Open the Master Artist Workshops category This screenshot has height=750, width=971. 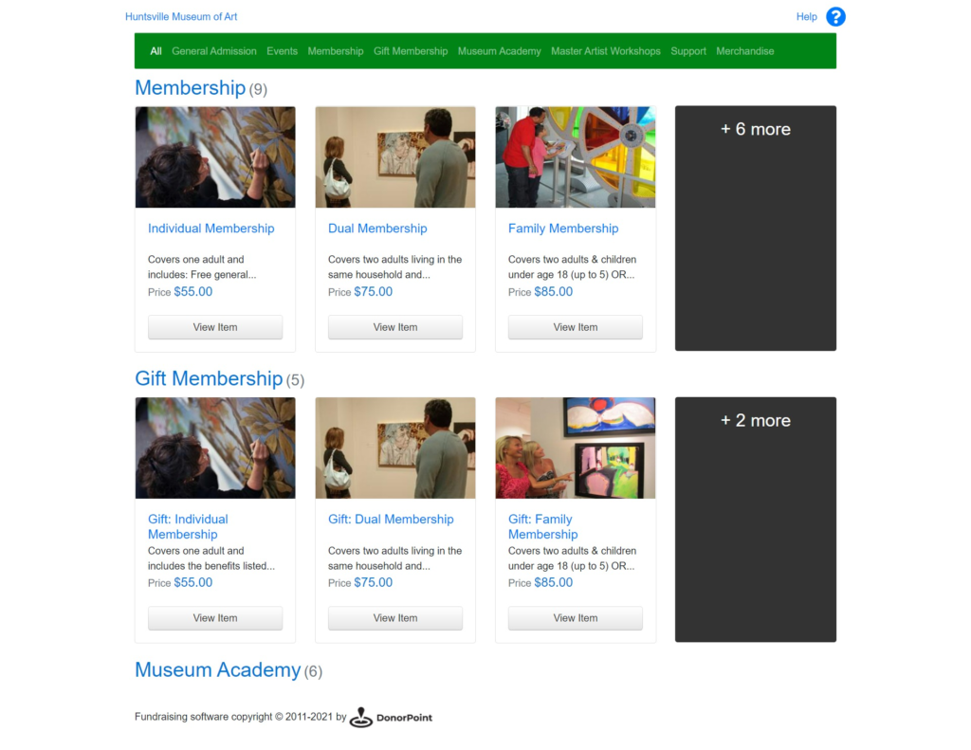pos(606,51)
